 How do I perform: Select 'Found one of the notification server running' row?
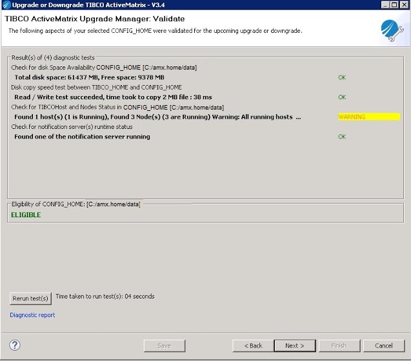(82, 137)
